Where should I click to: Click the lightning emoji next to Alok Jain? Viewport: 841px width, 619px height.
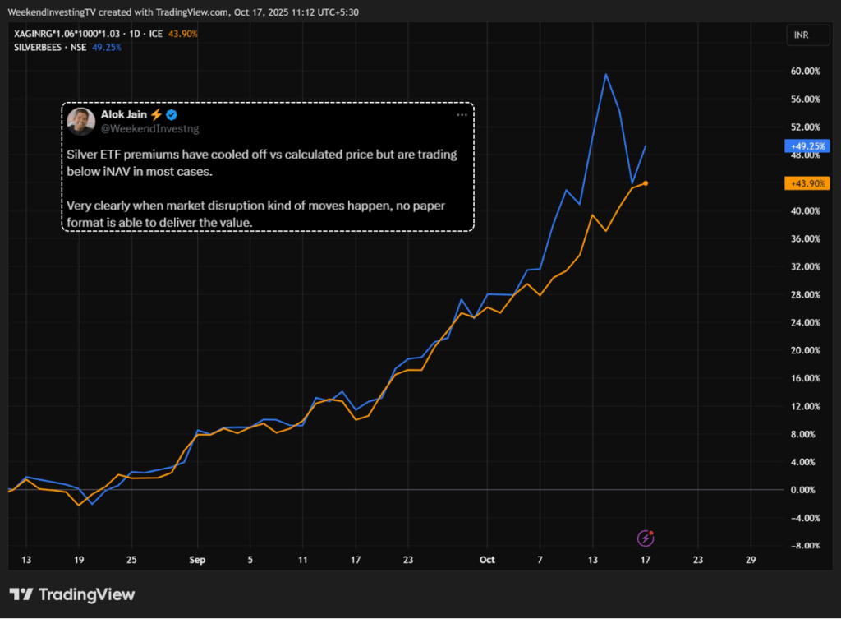157,115
